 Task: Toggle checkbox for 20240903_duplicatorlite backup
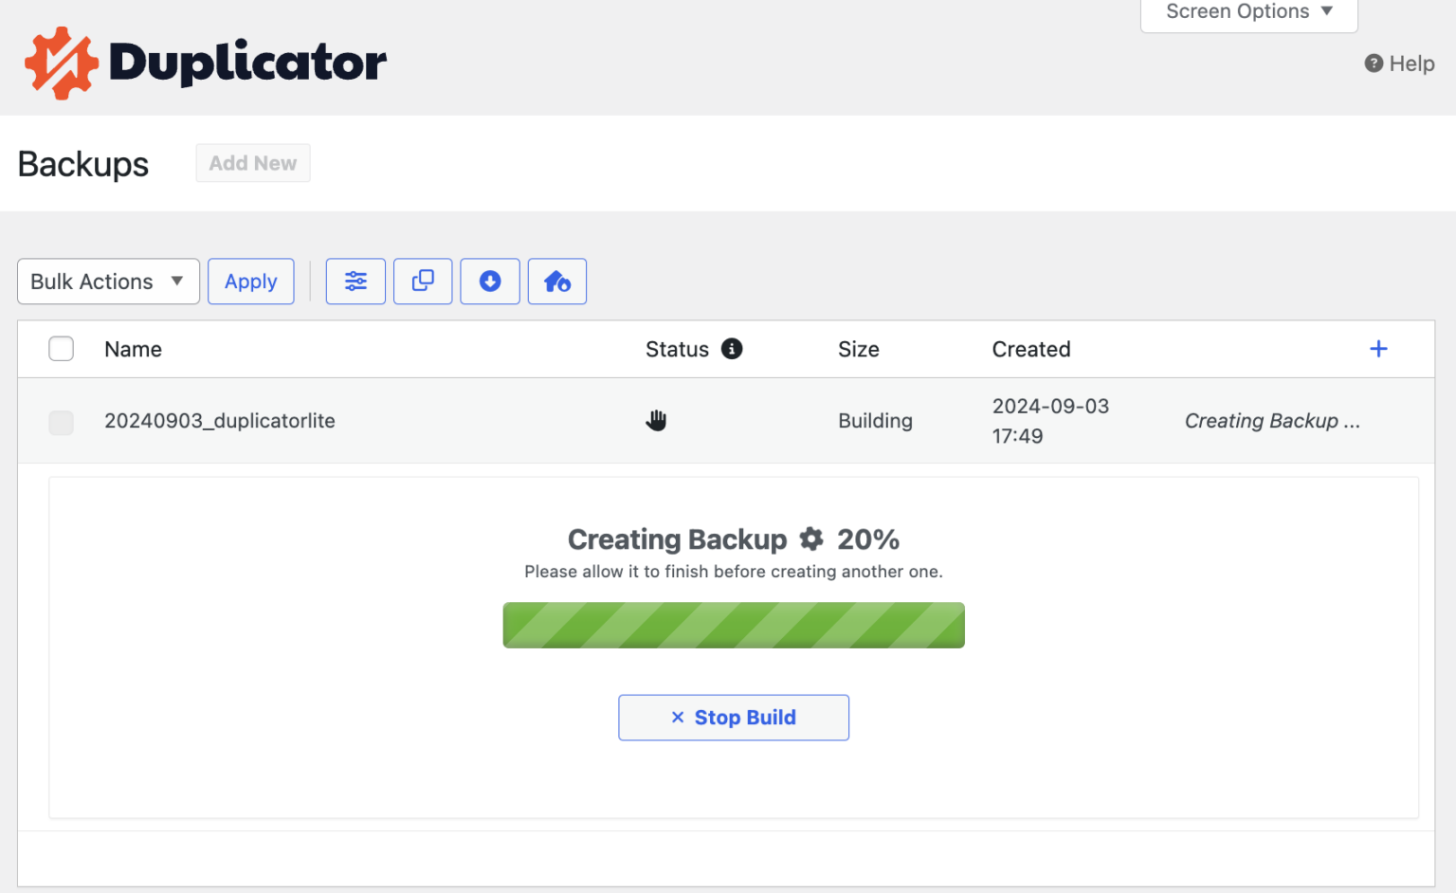62,422
